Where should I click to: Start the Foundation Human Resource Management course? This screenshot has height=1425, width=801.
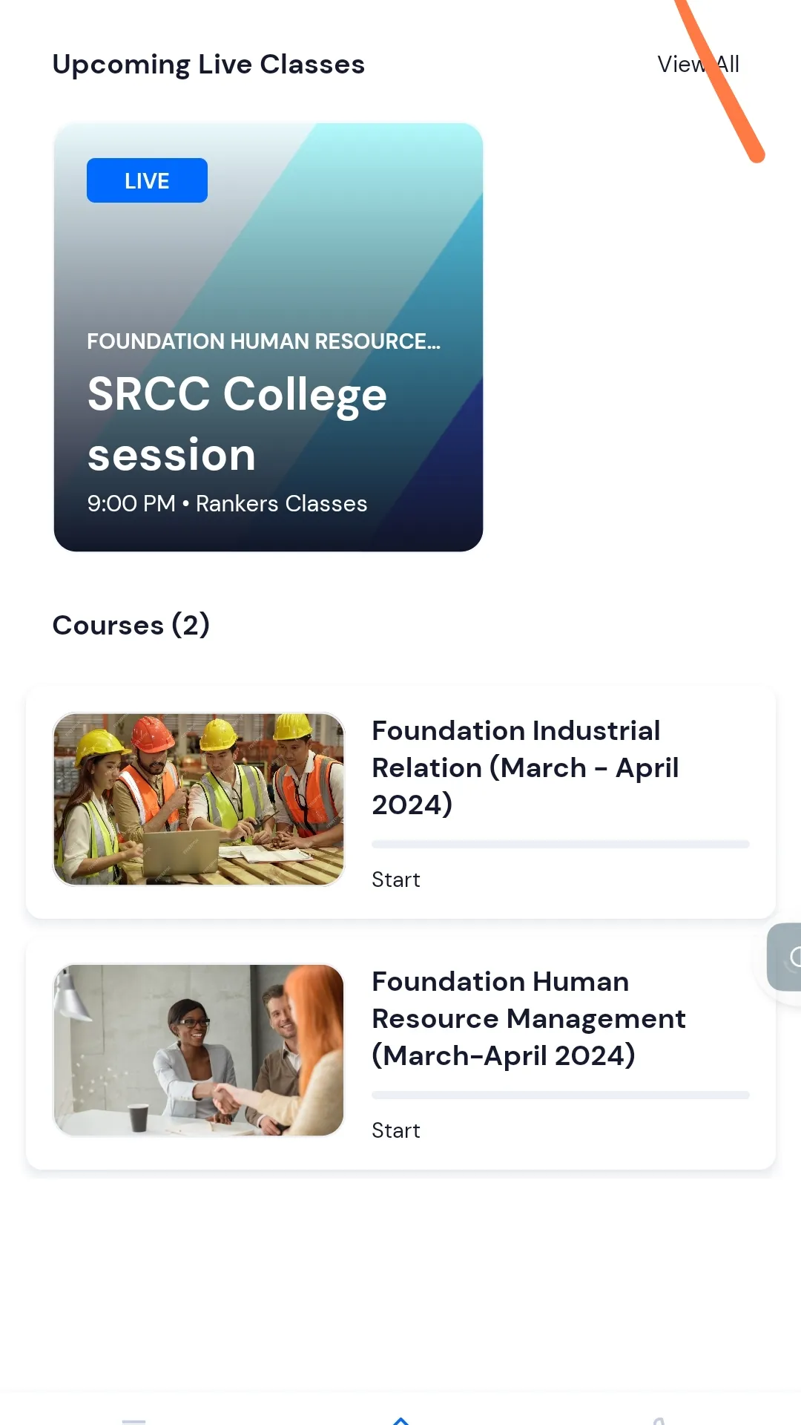coord(396,1130)
